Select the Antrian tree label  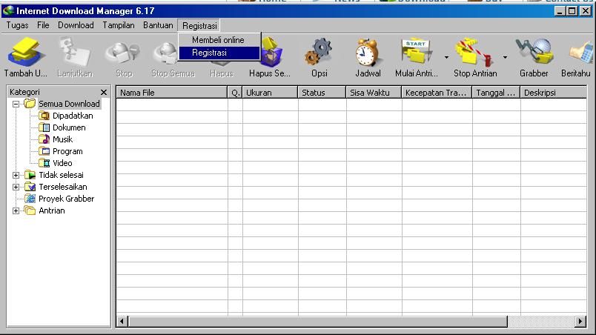pyautogui.click(x=52, y=210)
